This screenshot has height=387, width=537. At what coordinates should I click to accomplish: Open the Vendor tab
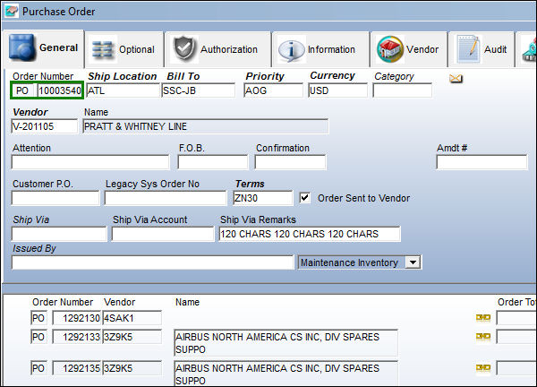pos(409,49)
